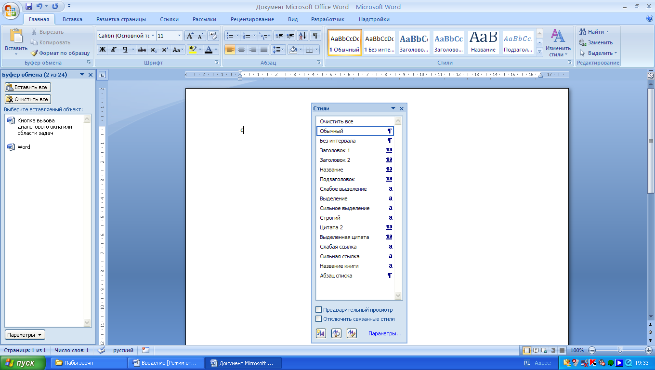655x370 pixels.
Task: Open line spacing dropdown
Action: point(278,50)
